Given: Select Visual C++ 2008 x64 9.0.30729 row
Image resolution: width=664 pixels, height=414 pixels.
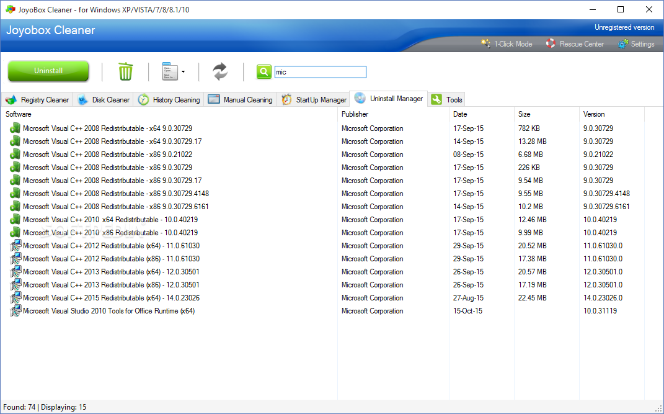Looking at the screenshot, I should 322,128.
